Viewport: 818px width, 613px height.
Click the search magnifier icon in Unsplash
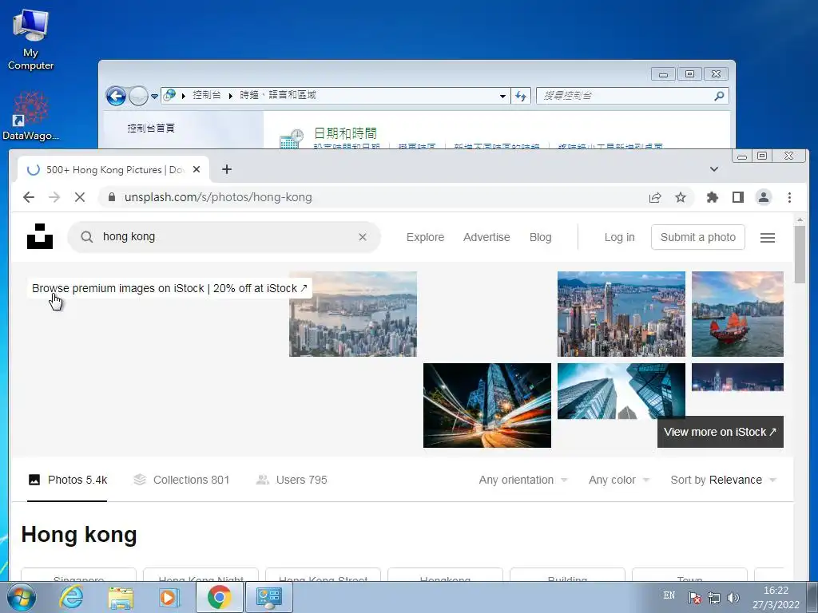click(x=86, y=237)
